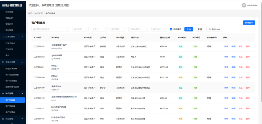Open the 客户层级 filter dropdown
This screenshot has height=124, width=262.
click(x=118, y=29)
